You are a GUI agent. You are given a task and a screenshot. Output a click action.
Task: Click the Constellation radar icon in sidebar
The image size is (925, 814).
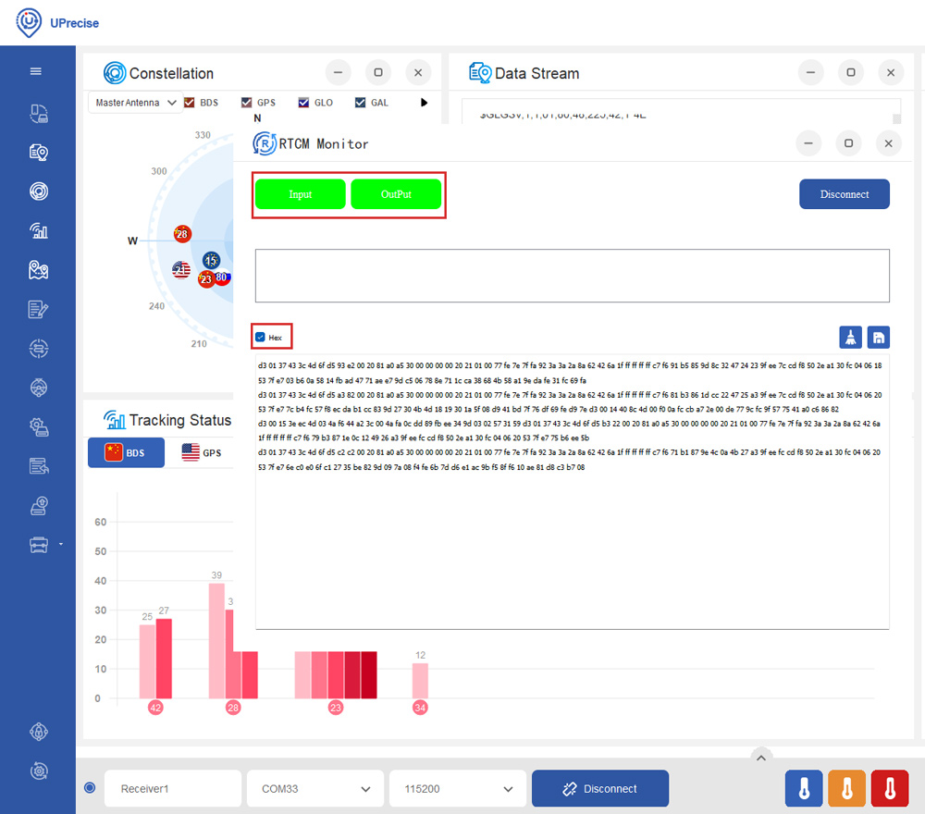coord(38,191)
